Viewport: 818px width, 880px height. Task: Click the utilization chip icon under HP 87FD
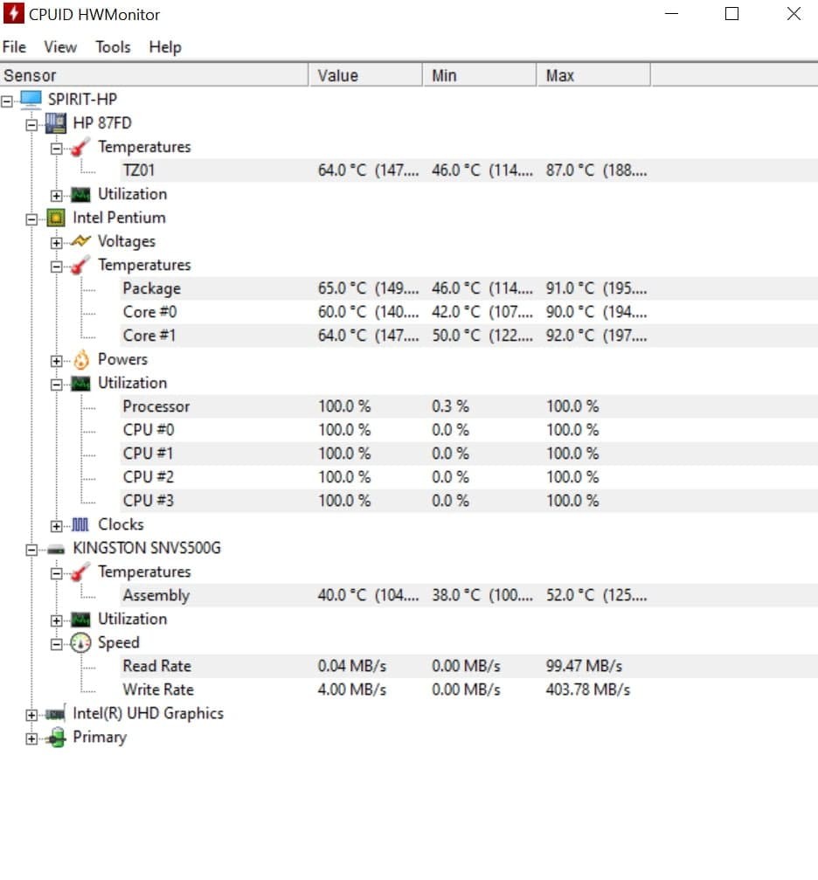click(x=81, y=195)
